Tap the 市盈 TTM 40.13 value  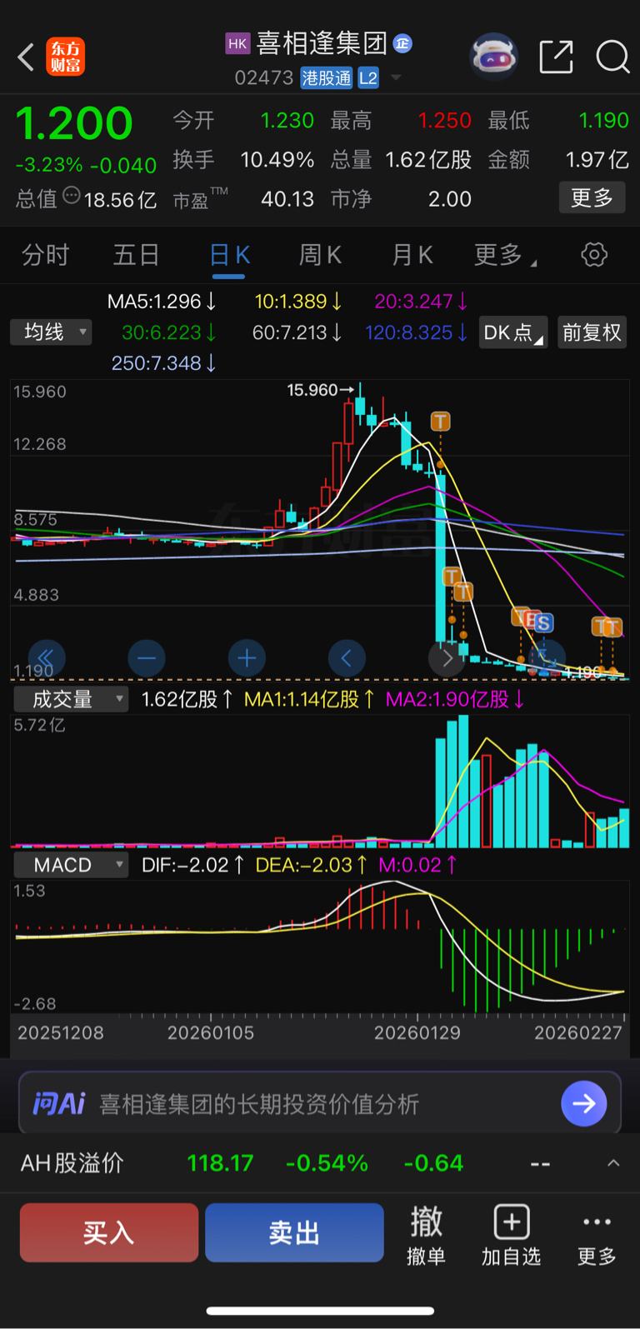tap(287, 199)
